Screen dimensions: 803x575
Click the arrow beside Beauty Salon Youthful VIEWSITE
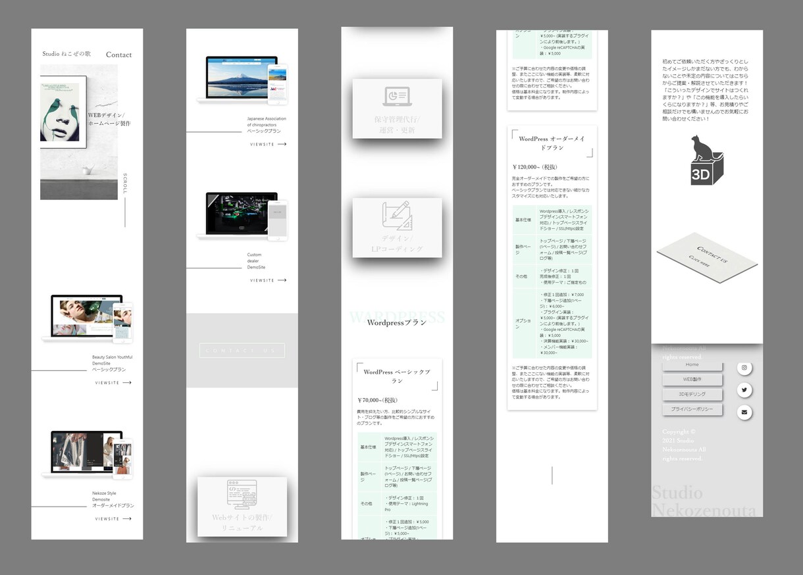pos(127,383)
